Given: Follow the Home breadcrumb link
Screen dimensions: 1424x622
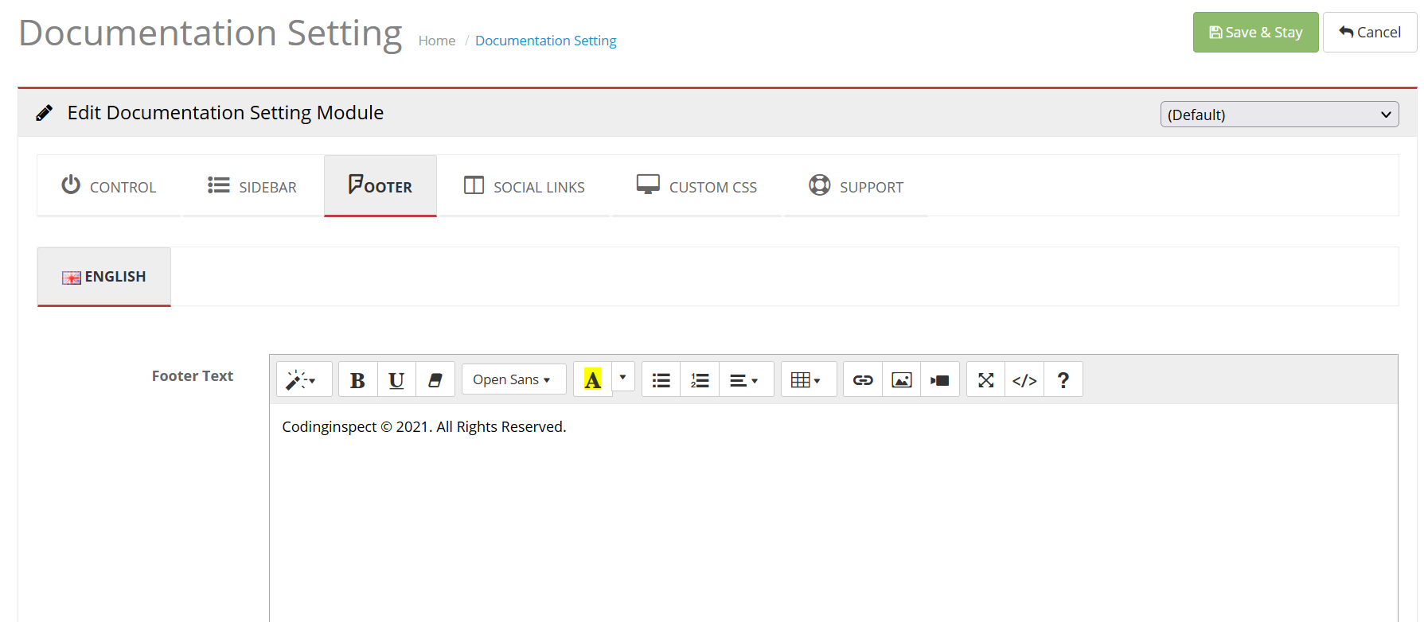Looking at the screenshot, I should click(437, 41).
